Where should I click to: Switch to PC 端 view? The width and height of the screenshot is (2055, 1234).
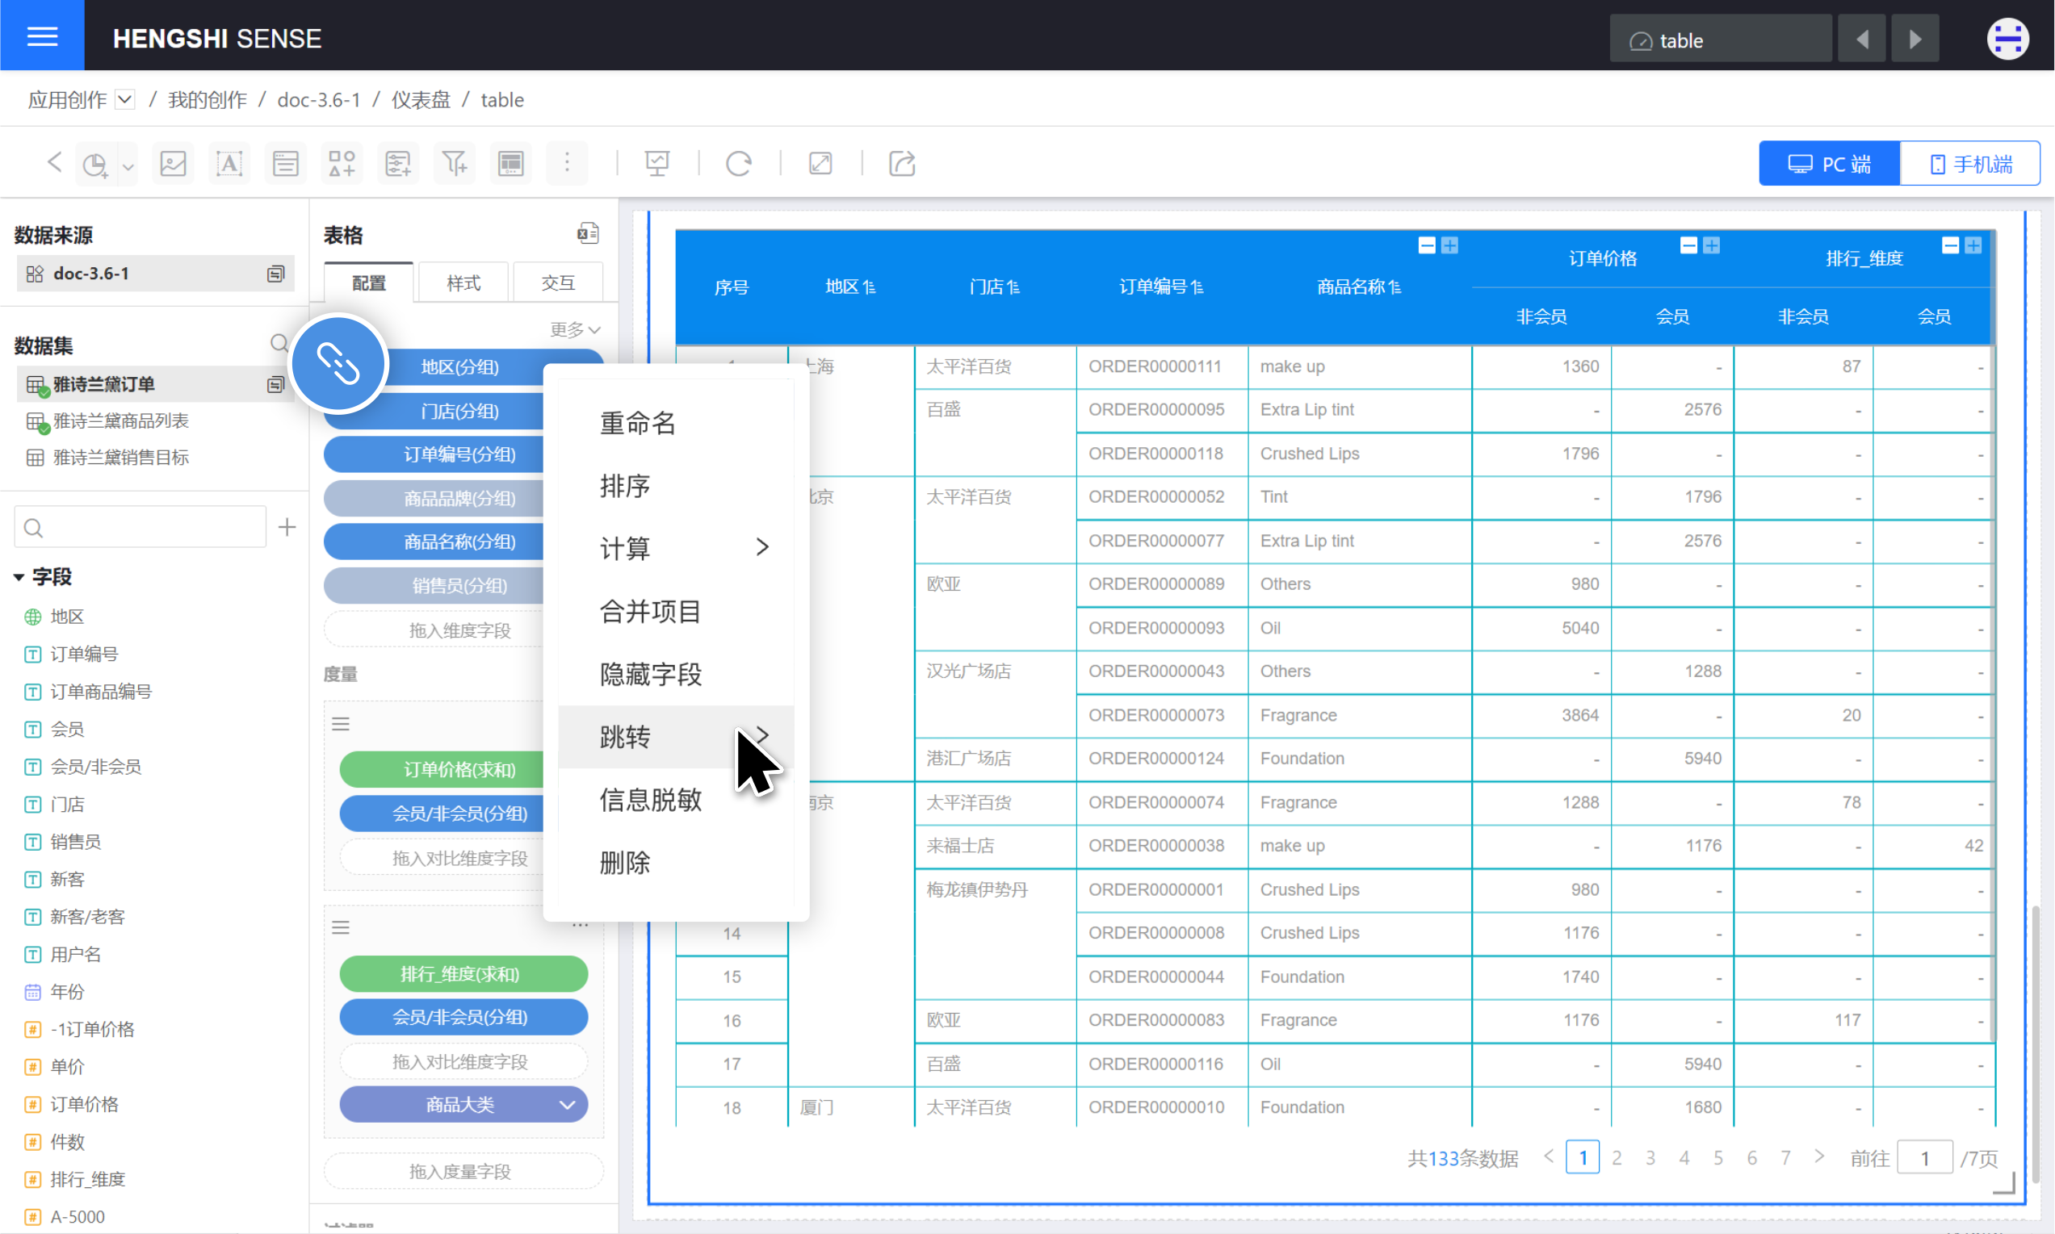coord(1829,164)
